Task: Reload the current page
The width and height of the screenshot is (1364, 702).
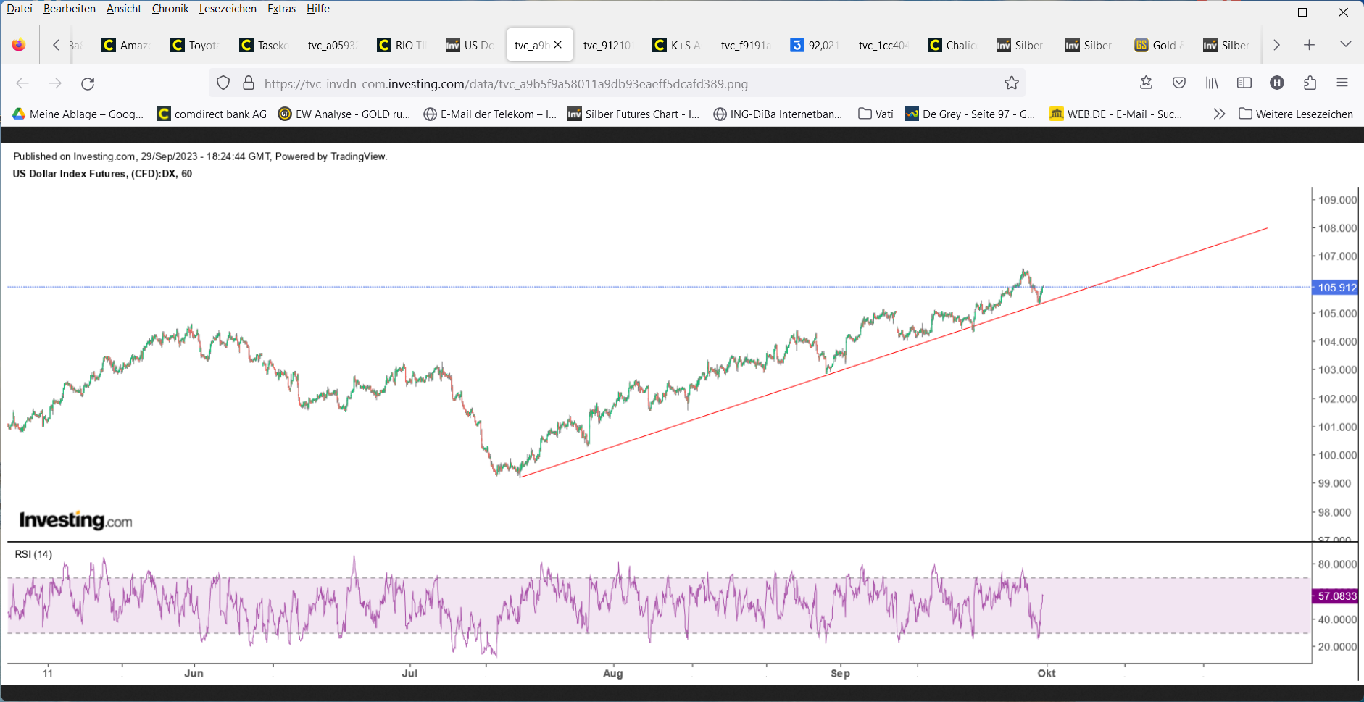Action: pyautogui.click(x=88, y=83)
